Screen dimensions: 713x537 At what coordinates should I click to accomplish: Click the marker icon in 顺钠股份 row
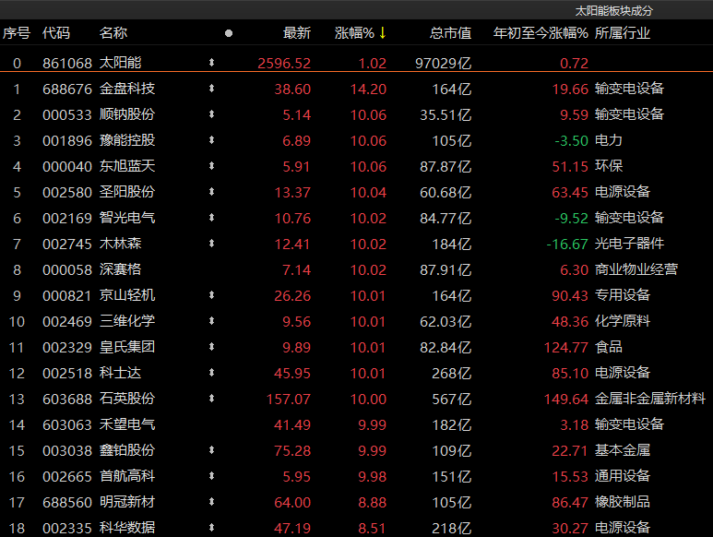[211, 114]
